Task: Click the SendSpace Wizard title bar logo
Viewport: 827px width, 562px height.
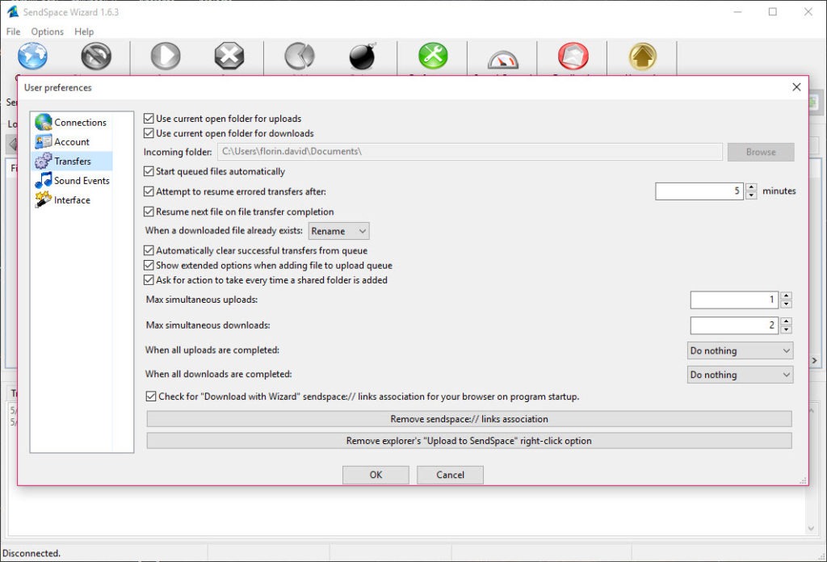Action: 13,11
